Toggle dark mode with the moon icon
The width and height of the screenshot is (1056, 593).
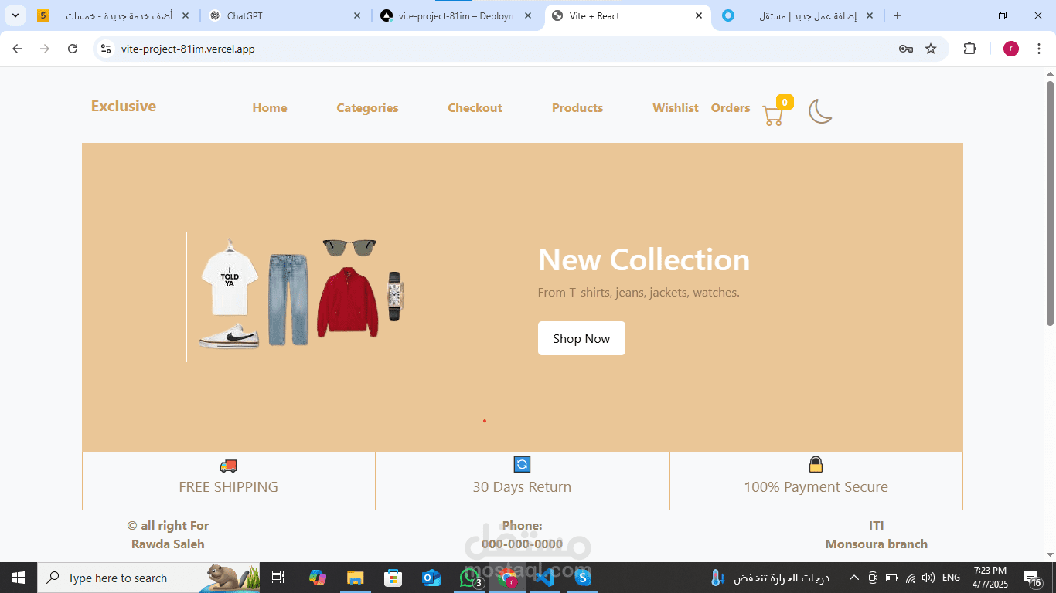[820, 111]
